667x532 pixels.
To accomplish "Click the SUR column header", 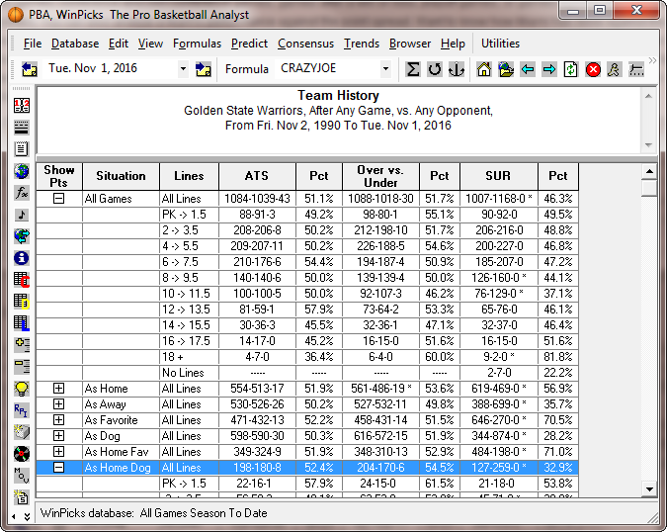I will point(499,176).
